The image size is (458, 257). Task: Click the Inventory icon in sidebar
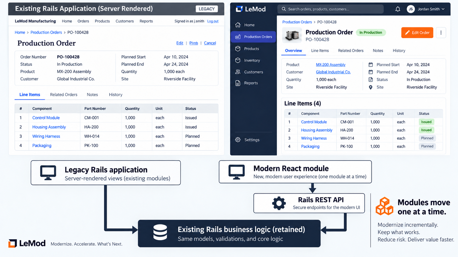238,60
